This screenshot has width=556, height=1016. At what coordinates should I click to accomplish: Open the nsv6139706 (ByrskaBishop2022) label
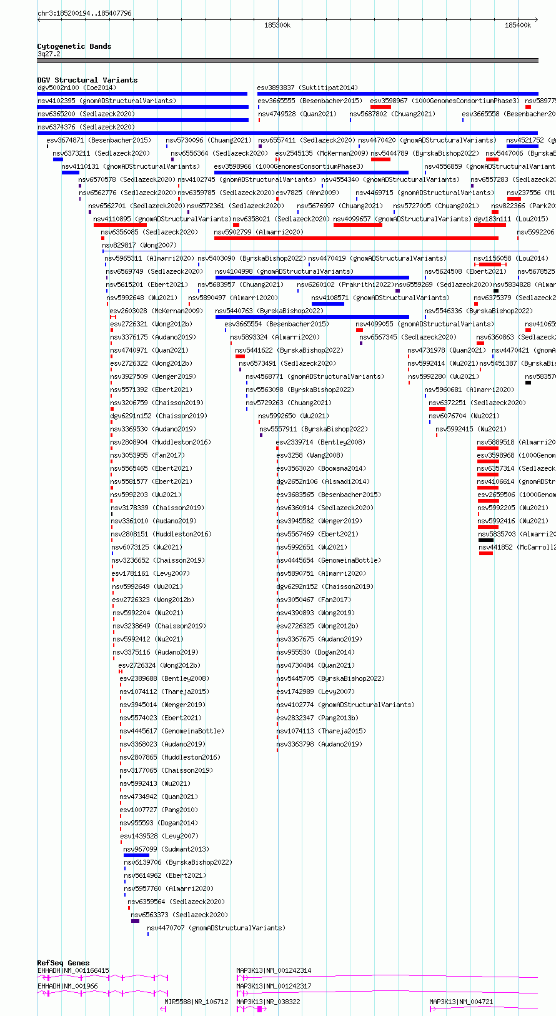point(178,862)
